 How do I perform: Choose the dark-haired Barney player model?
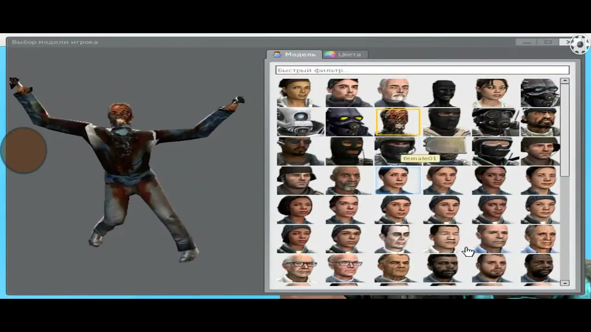tap(350, 93)
